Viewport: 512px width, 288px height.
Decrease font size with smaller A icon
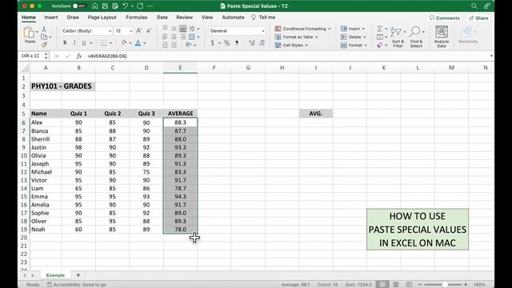click(149, 30)
